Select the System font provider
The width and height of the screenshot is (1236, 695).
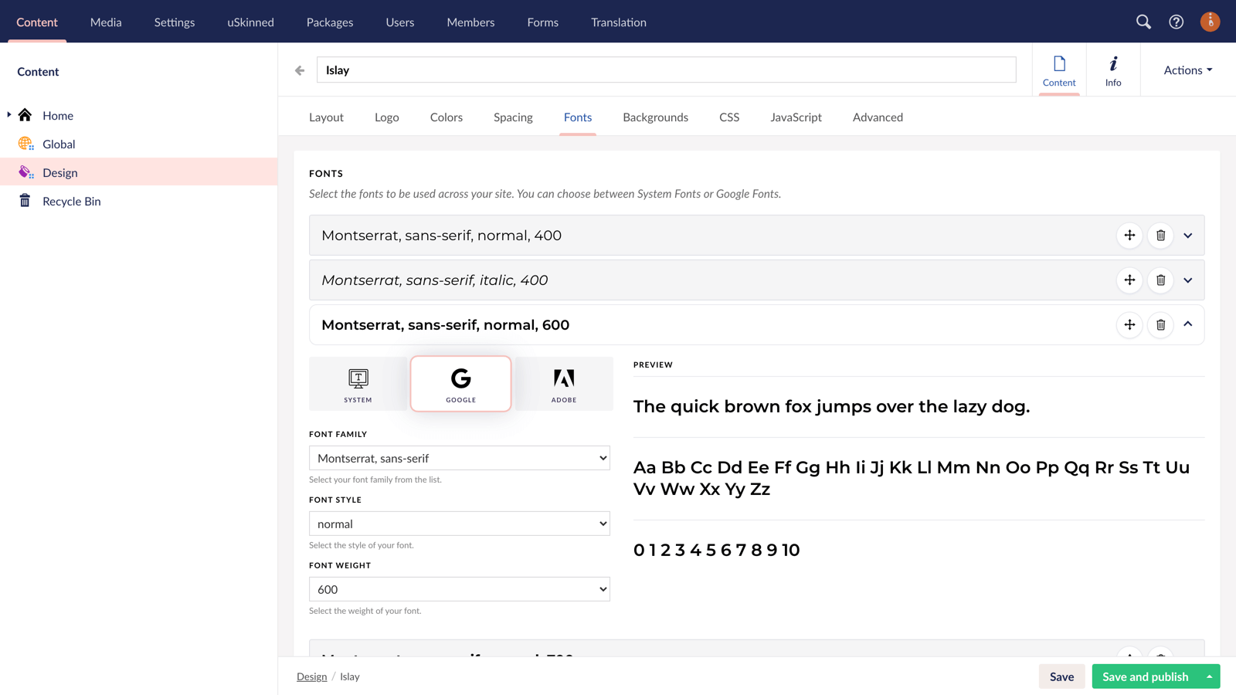coord(358,384)
